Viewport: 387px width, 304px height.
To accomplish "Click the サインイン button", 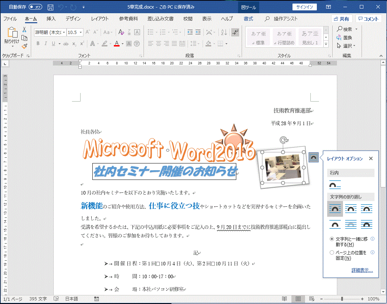I will tap(305, 7).
